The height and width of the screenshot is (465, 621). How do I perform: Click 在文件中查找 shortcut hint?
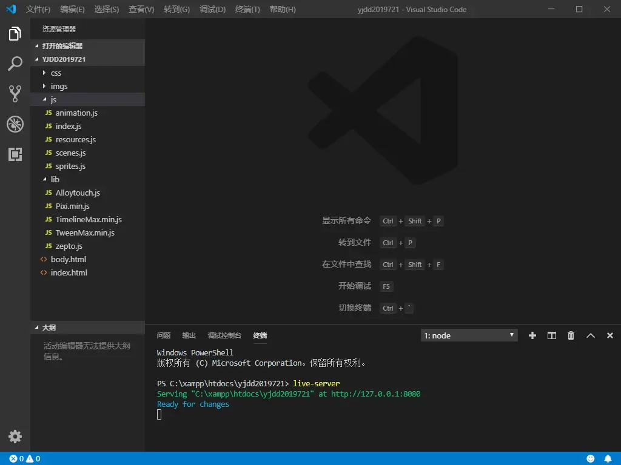[346, 264]
